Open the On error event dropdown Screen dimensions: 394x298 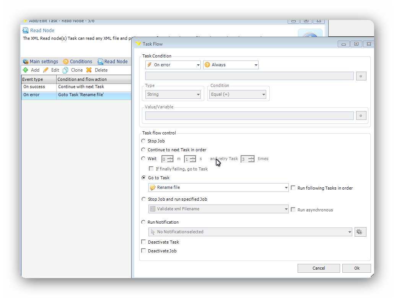[173, 65]
